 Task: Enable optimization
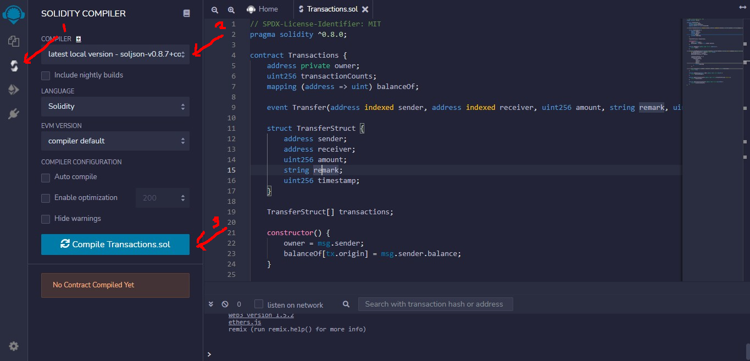tap(45, 198)
